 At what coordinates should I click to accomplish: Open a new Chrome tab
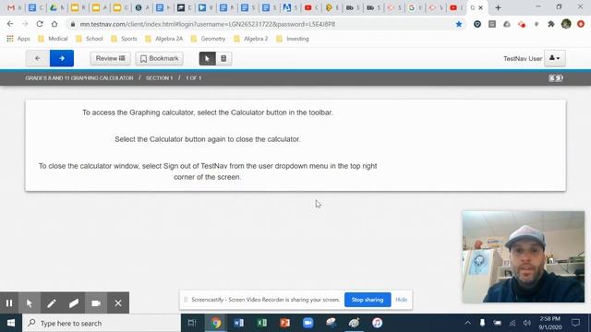(x=499, y=7)
